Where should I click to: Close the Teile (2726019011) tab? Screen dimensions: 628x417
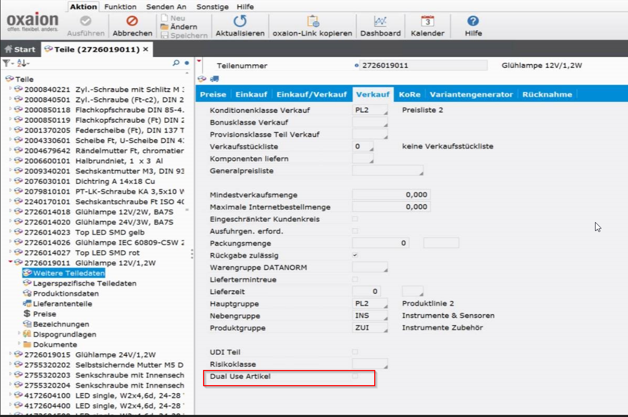point(146,49)
